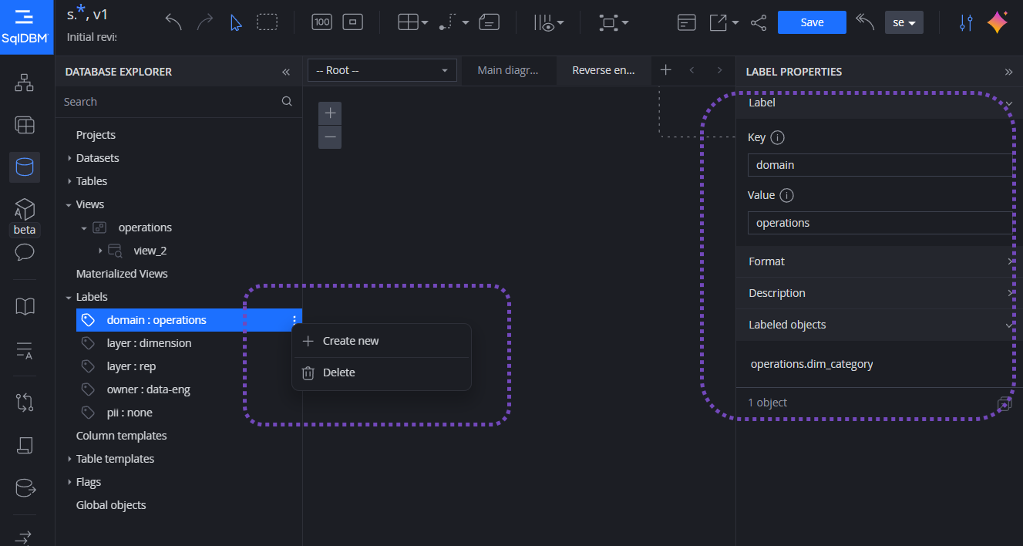Click the SqlDBM logo

click(27, 27)
